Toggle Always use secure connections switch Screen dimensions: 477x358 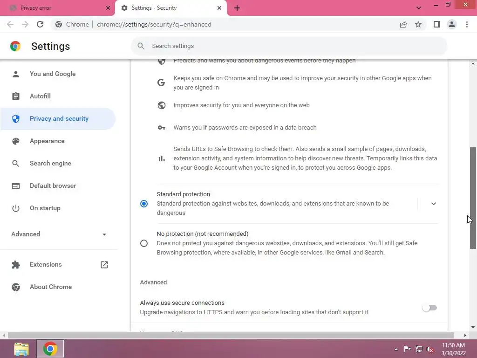pyautogui.click(x=429, y=308)
